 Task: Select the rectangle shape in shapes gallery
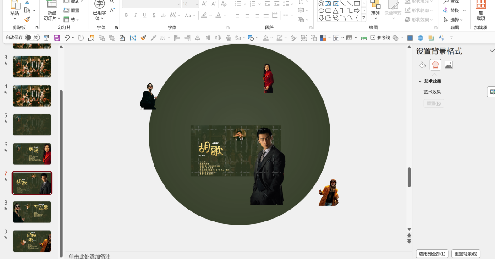point(357,4)
